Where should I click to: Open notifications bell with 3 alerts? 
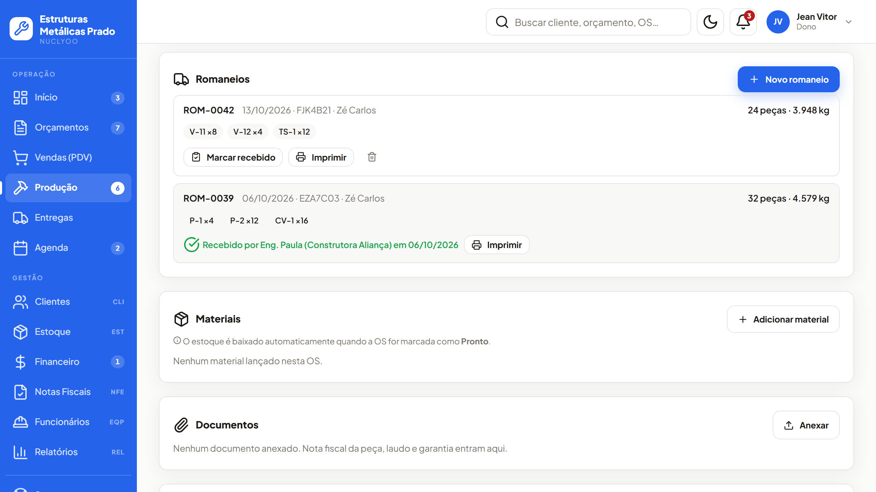pyautogui.click(x=743, y=22)
